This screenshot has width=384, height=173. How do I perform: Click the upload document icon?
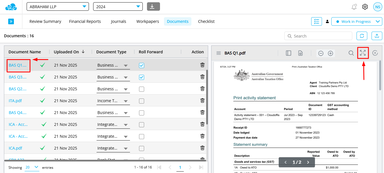coord(377,36)
